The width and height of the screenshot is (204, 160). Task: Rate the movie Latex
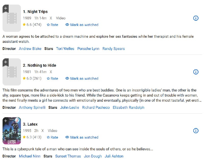coord(53,137)
